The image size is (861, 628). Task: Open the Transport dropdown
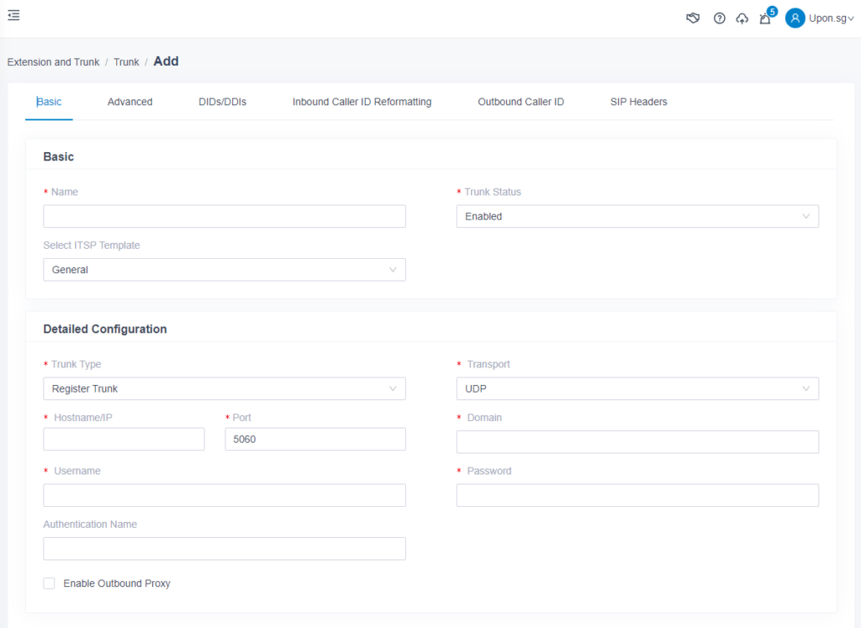[637, 388]
